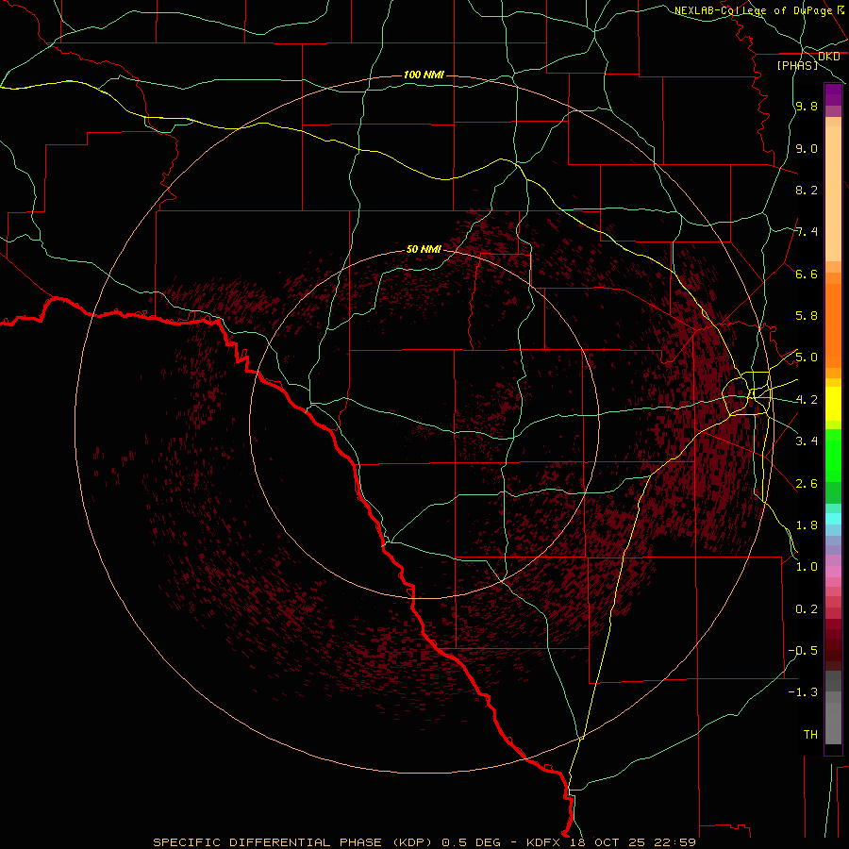Click the 50 NMI range ring label
This screenshot has height=849, width=849.
pyautogui.click(x=424, y=249)
